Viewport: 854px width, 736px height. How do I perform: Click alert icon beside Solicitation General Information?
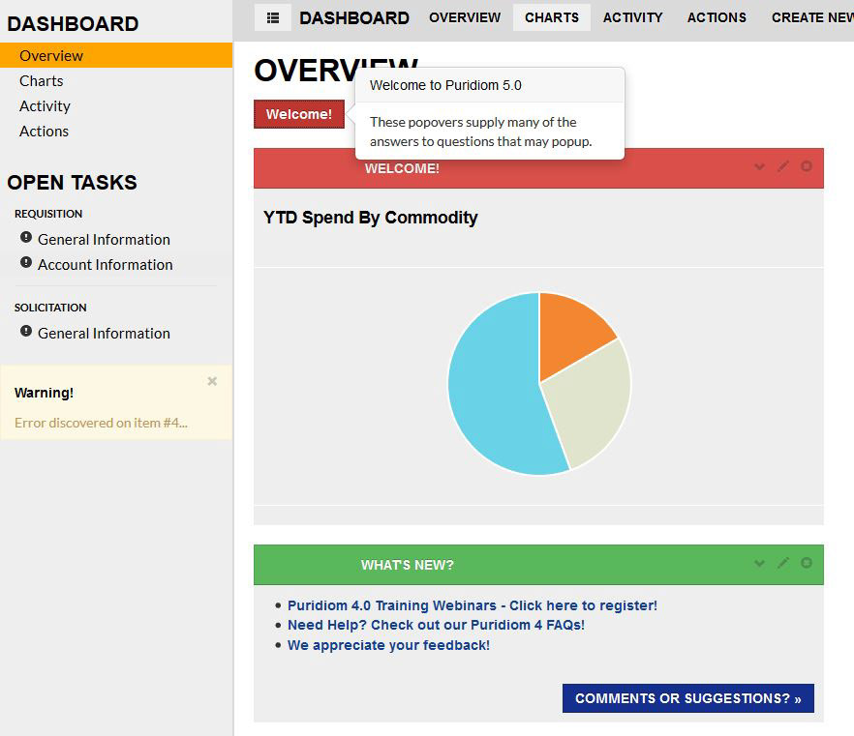point(25,331)
